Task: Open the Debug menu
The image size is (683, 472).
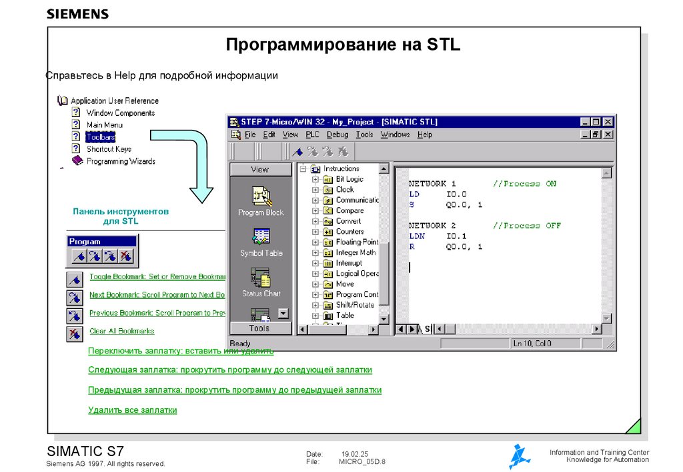Action: pyautogui.click(x=337, y=134)
